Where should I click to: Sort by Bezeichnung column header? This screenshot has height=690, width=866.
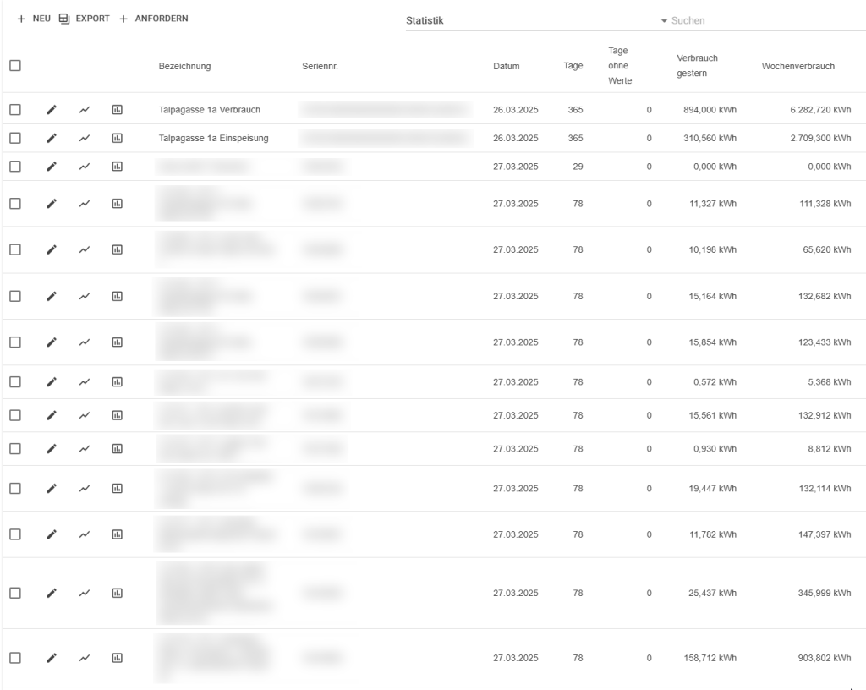pyautogui.click(x=184, y=66)
